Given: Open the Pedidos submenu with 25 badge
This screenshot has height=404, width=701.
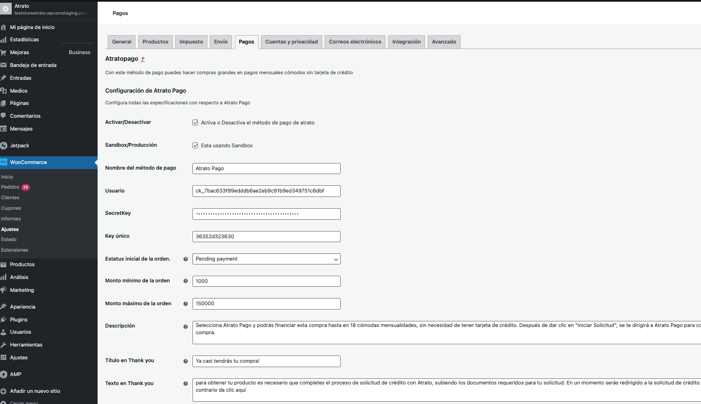Looking at the screenshot, I should pyautogui.click(x=16, y=187).
